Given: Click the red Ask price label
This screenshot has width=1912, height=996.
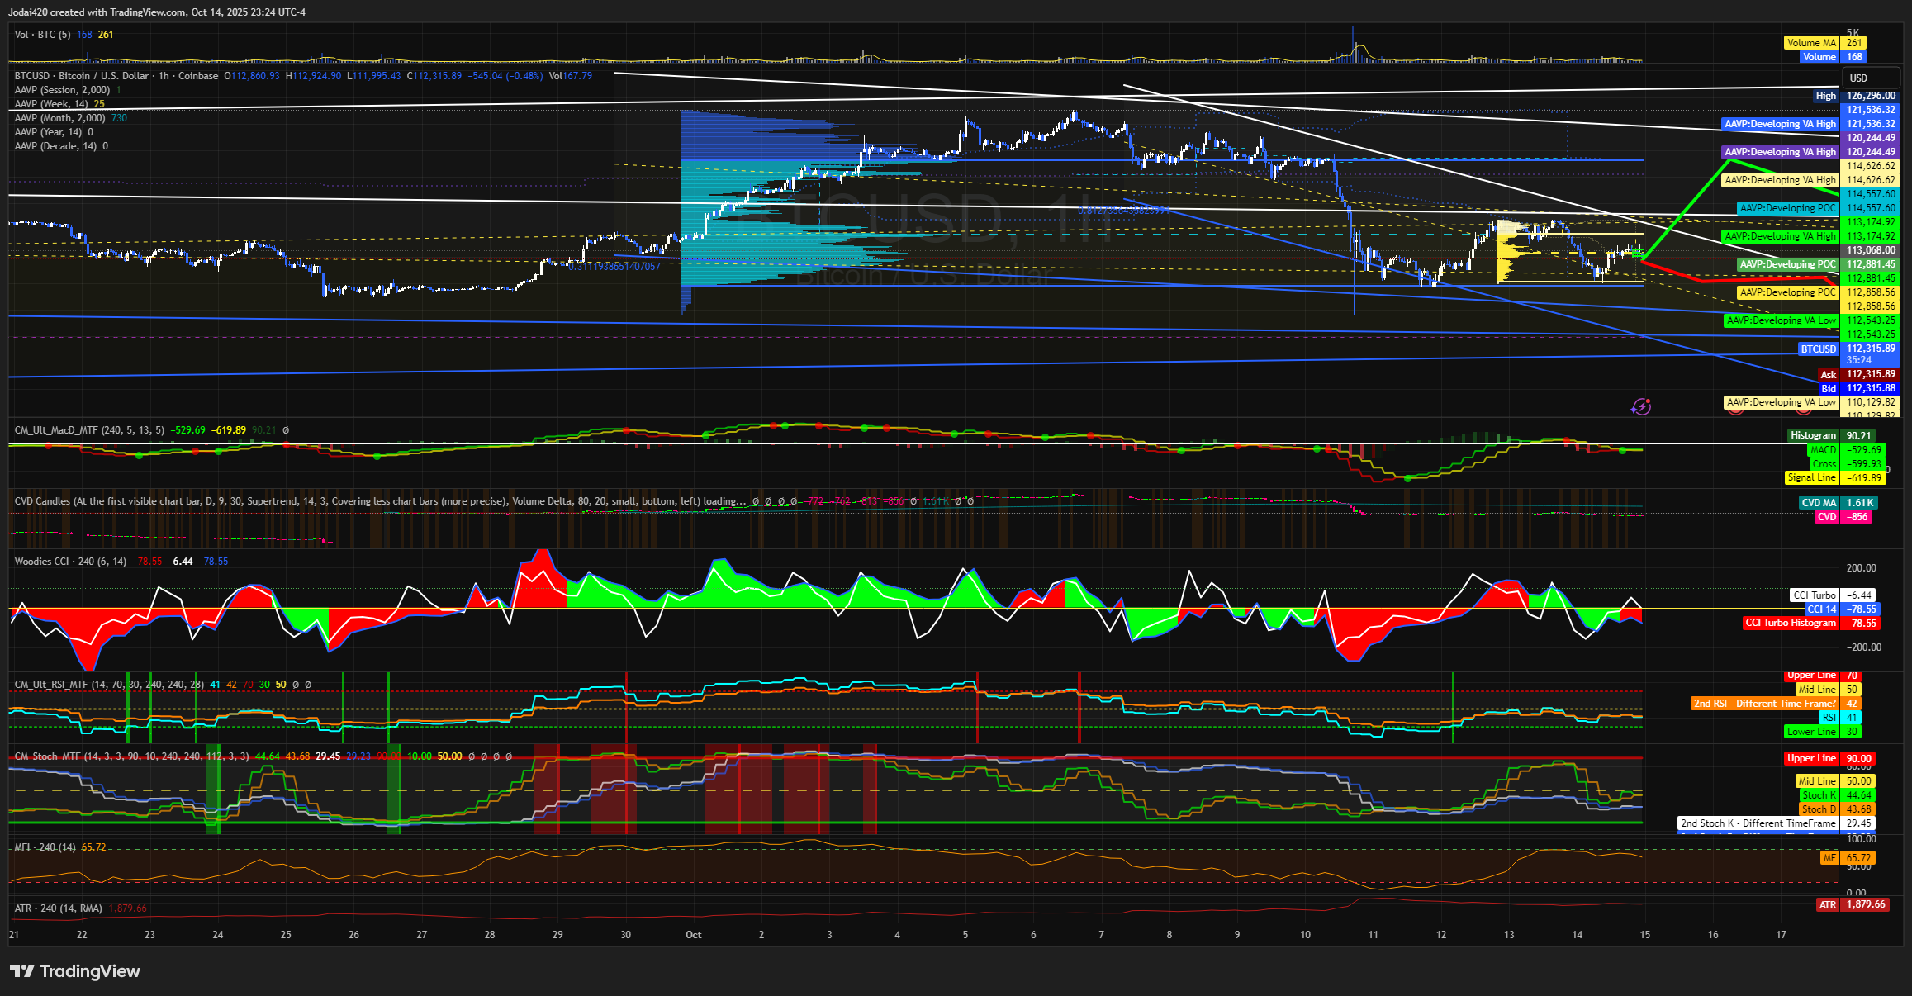Looking at the screenshot, I should pyautogui.click(x=1870, y=374).
